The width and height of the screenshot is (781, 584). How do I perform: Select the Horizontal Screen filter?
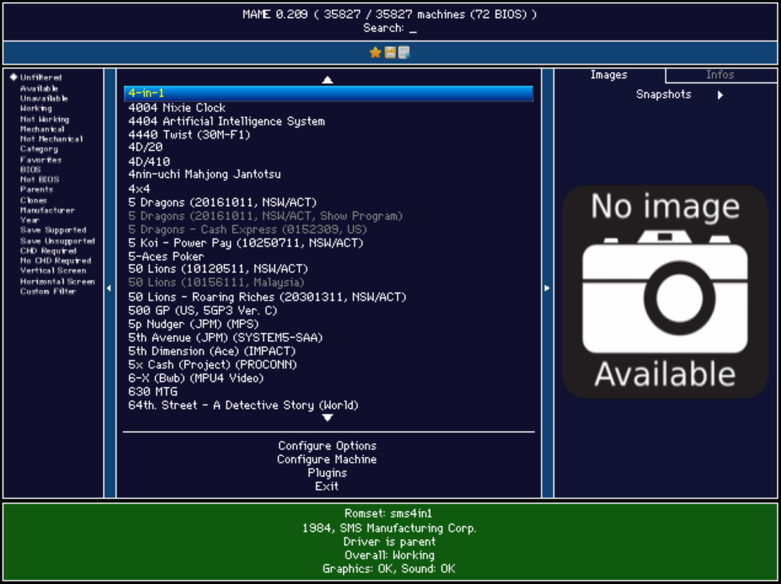(x=57, y=281)
